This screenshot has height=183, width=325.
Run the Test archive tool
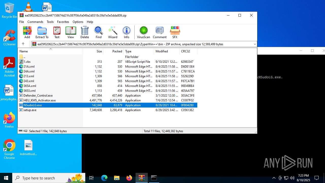[57, 32]
